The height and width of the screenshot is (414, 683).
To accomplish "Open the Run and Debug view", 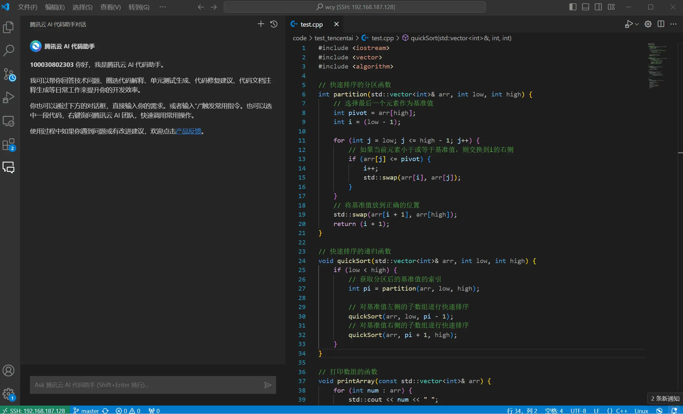I will [8, 97].
